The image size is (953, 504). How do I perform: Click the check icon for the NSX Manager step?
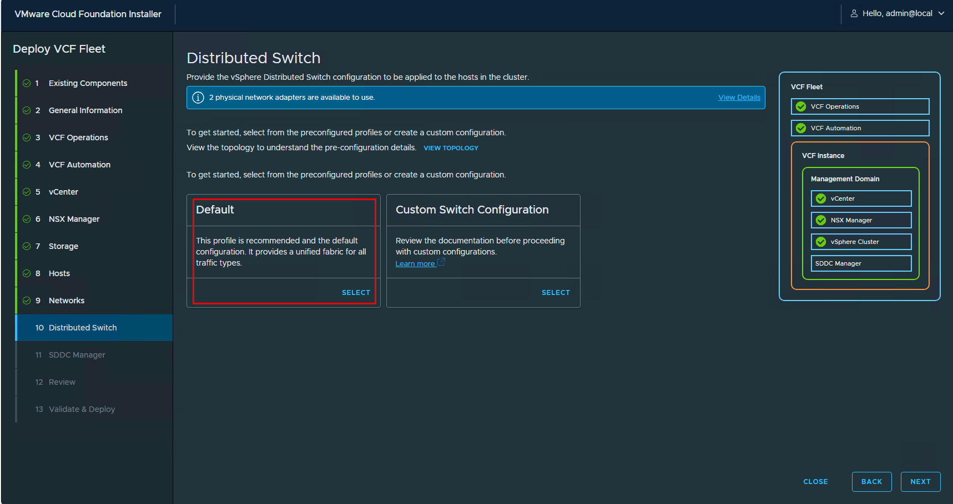click(27, 219)
